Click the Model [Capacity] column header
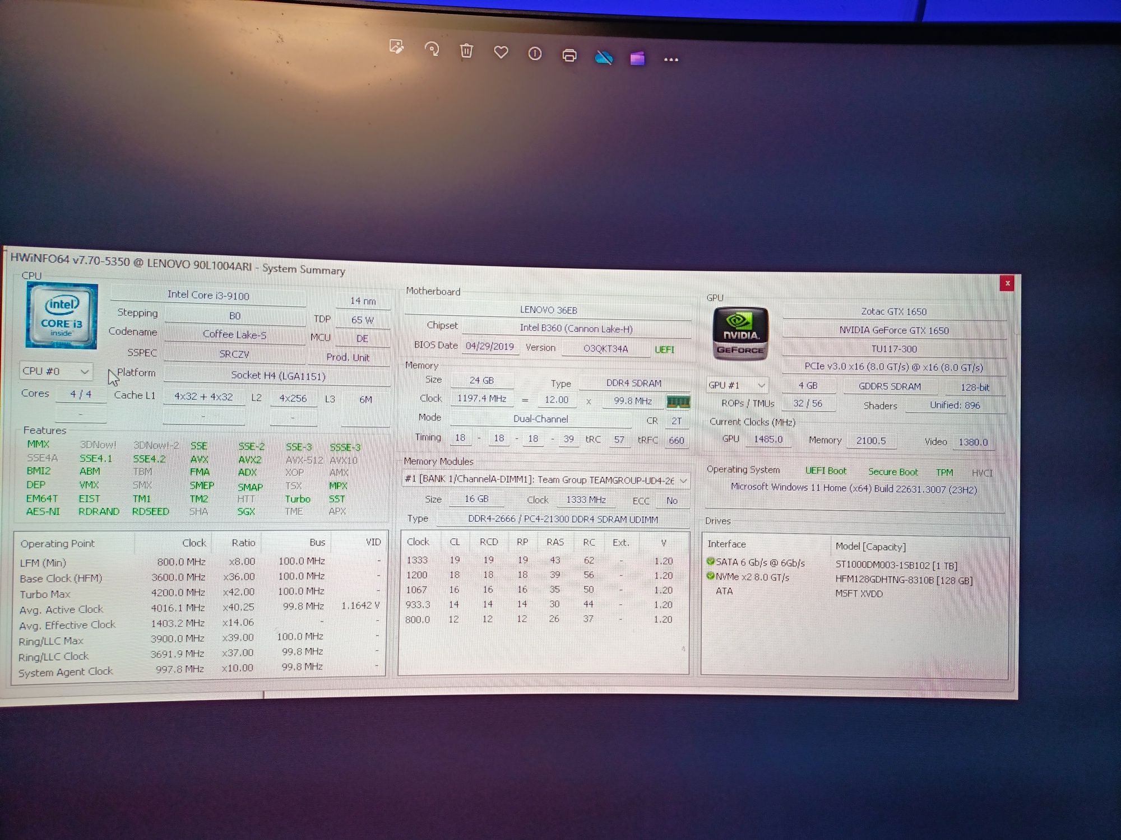This screenshot has width=1121, height=840. coord(870,547)
